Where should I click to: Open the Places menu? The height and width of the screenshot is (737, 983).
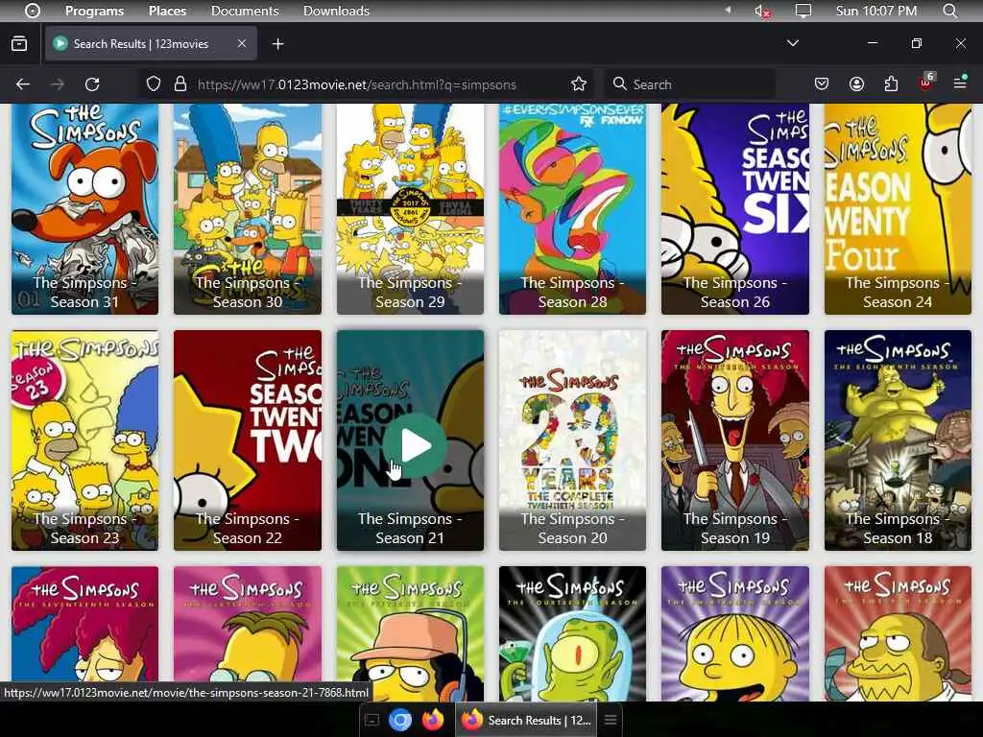coord(167,11)
